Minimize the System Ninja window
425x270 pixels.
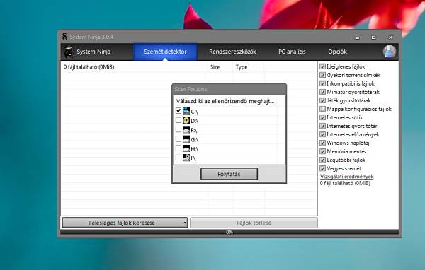(357, 37)
